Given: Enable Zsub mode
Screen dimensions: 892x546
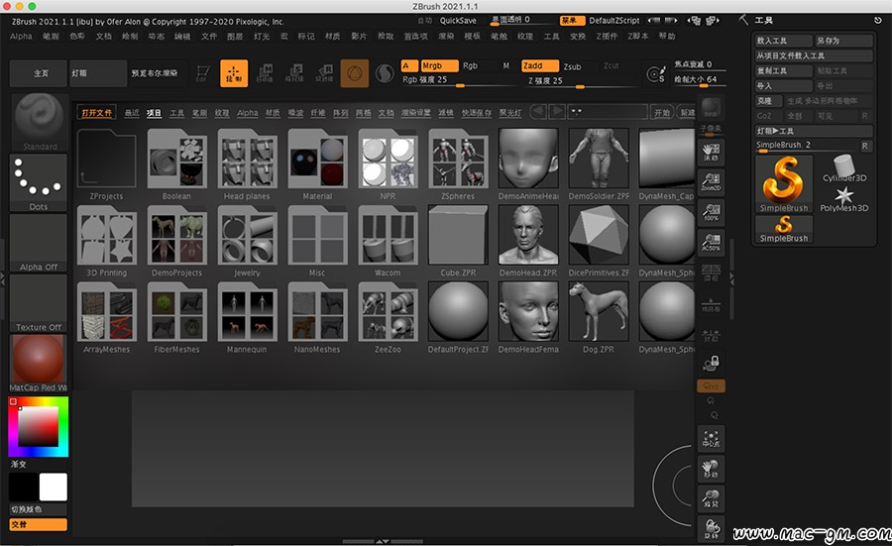Looking at the screenshot, I should (x=572, y=66).
